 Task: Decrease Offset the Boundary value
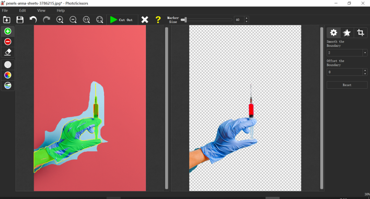pos(365,74)
